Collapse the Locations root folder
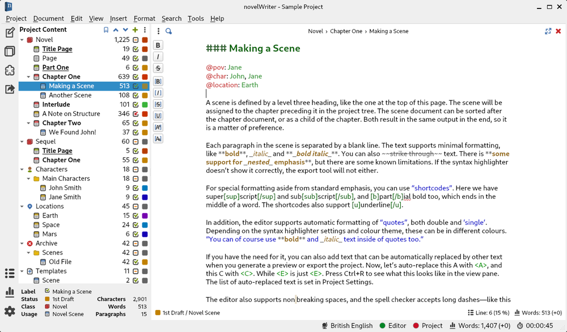The width and height of the screenshot is (567, 332). point(22,206)
